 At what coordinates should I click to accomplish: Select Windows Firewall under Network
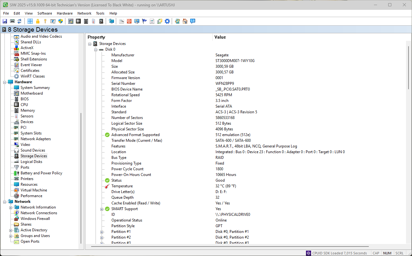point(35,219)
